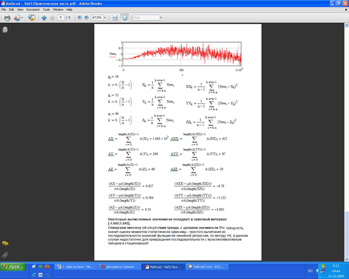Image resolution: width=349 pixels, height=279 pixels.
Task: Open the Help menu
Action: (x=69, y=9)
